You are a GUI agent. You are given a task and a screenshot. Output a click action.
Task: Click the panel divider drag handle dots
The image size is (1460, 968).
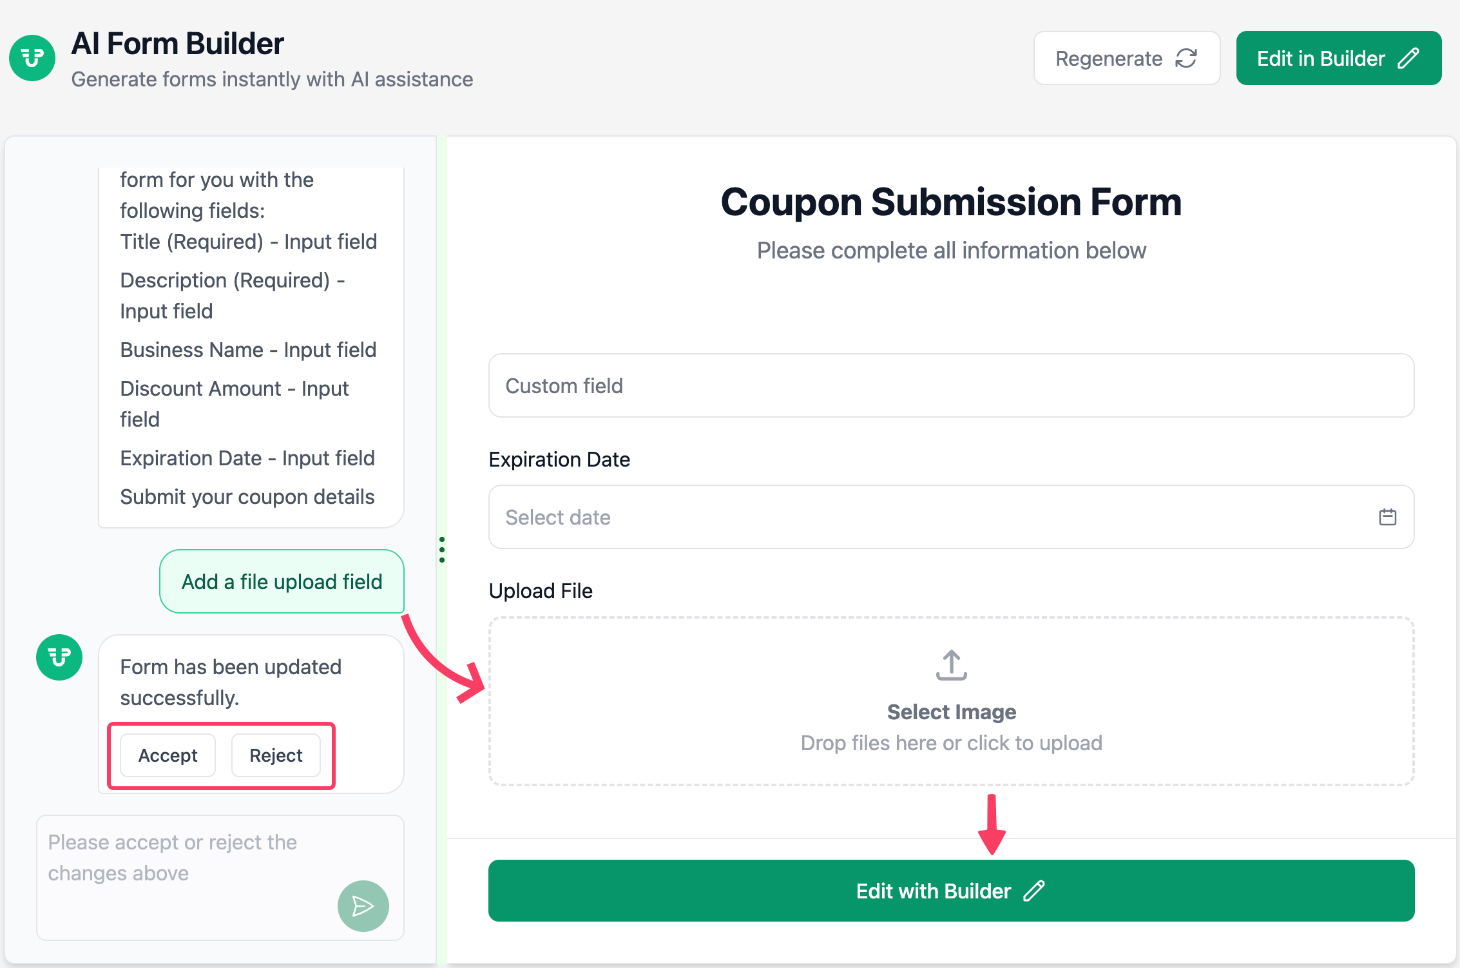click(443, 550)
